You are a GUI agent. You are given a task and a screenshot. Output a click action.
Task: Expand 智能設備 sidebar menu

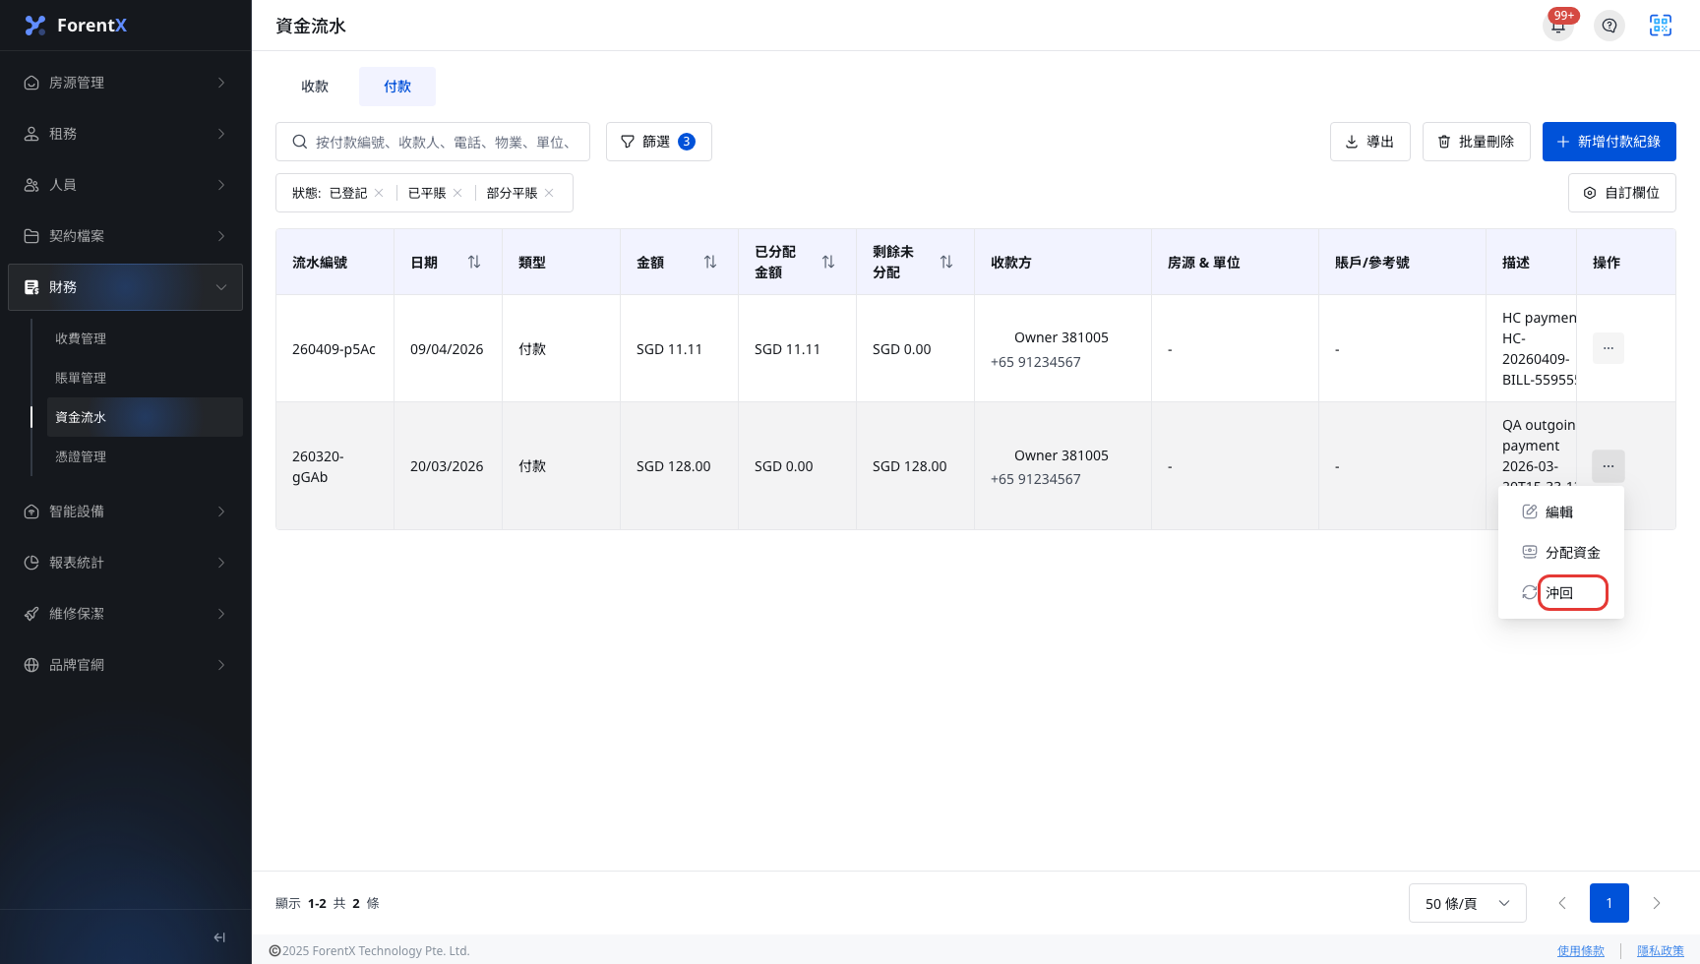point(126,512)
